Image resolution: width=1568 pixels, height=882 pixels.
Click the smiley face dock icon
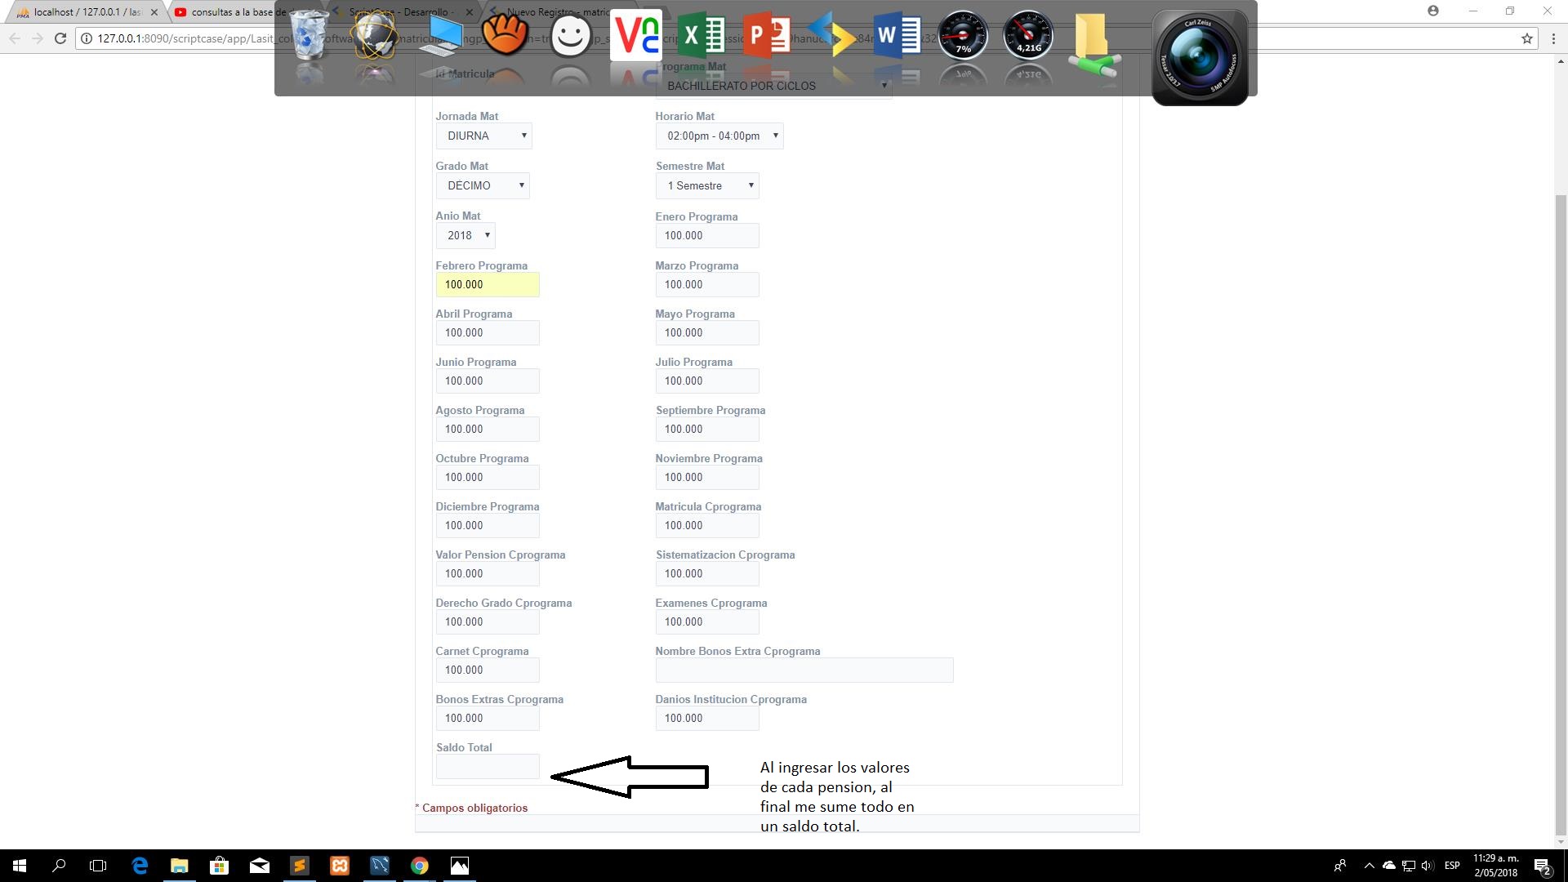pyautogui.click(x=570, y=37)
